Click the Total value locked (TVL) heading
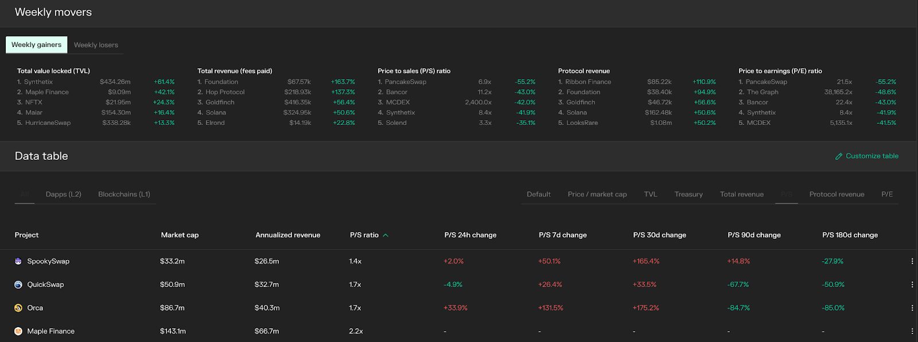The width and height of the screenshot is (918, 342). 53,71
